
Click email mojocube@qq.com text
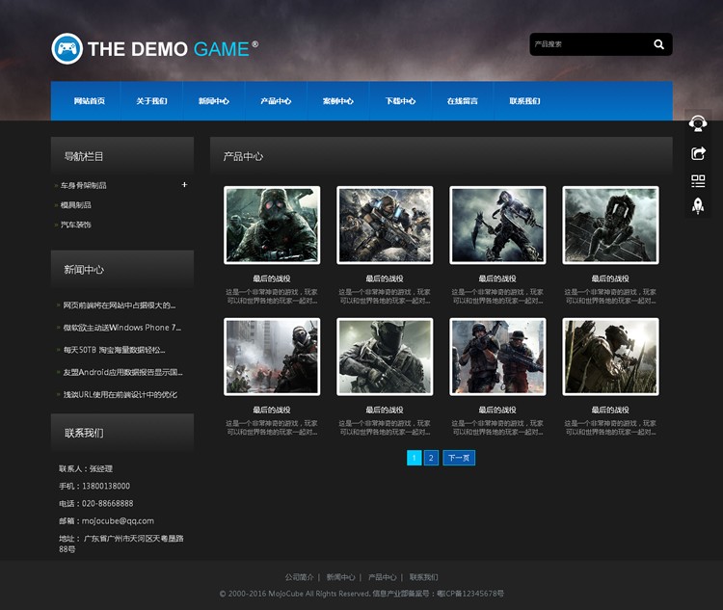118,521
